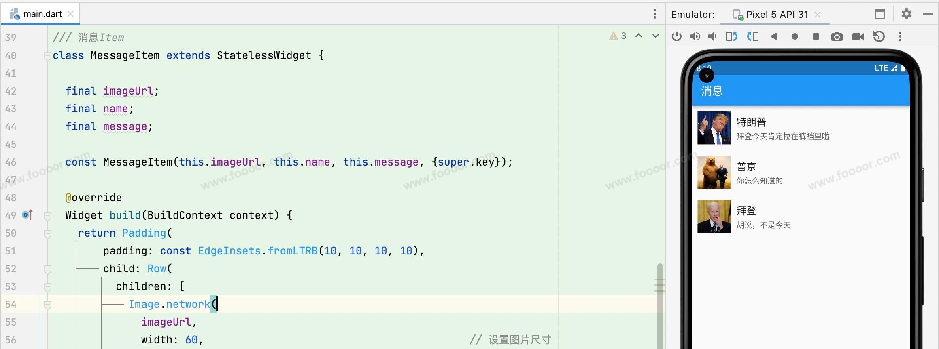The height and width of the screenshot is (349, 939).
Task: Start screen recording with video camera icon
Action: [858, 37]
